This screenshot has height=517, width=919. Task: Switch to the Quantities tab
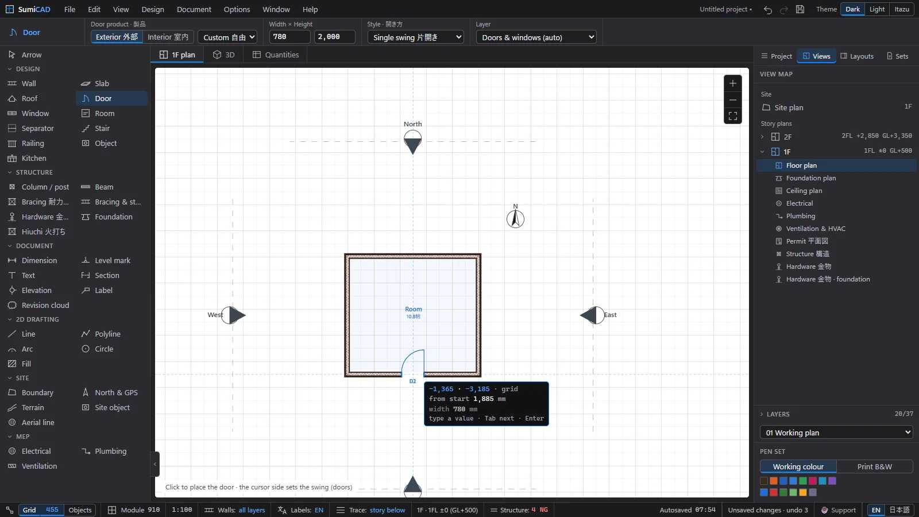[276, 55]
